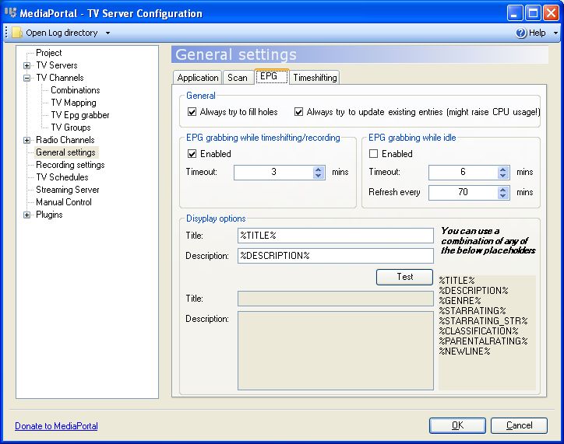Viewport: 564px width, 444px height.
Task: Disable EPG grabbing while timeshifting/recording checkbox
Action: [x=192, y=154]
